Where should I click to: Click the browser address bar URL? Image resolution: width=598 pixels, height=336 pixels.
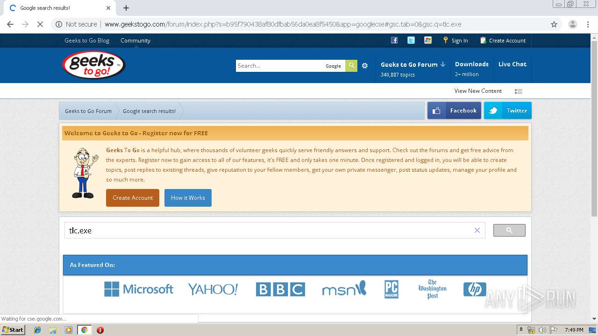coord(283,24)
